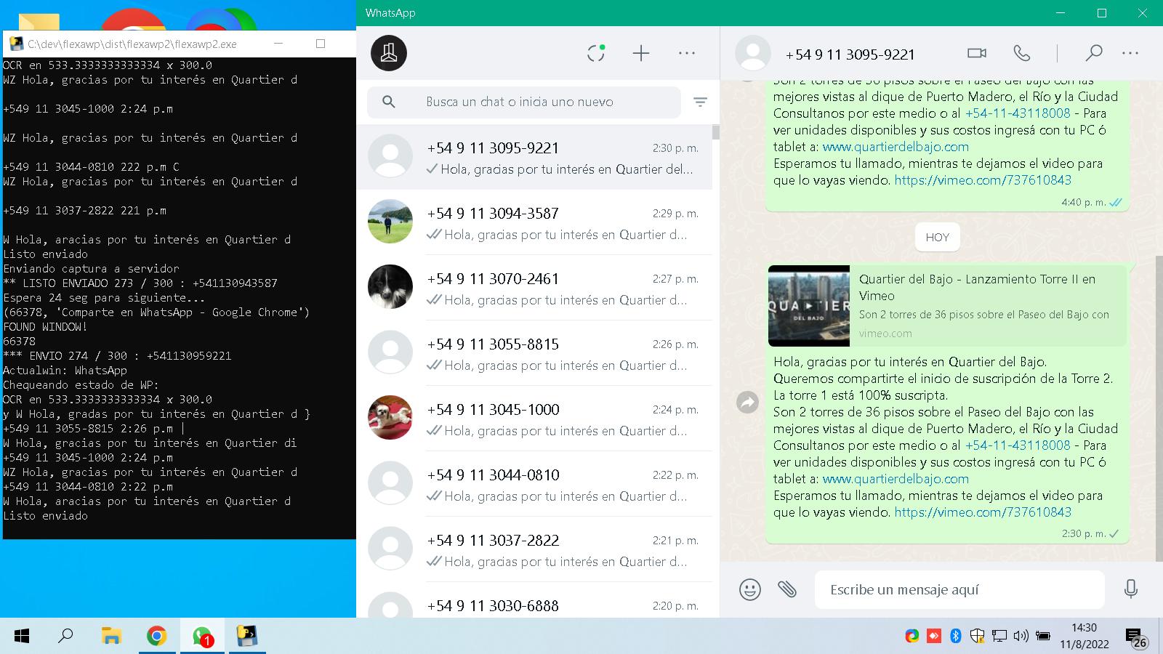Open vimeo.com/737610843 link in latest message
1163x654 pixels.
[x=983, y=512]
